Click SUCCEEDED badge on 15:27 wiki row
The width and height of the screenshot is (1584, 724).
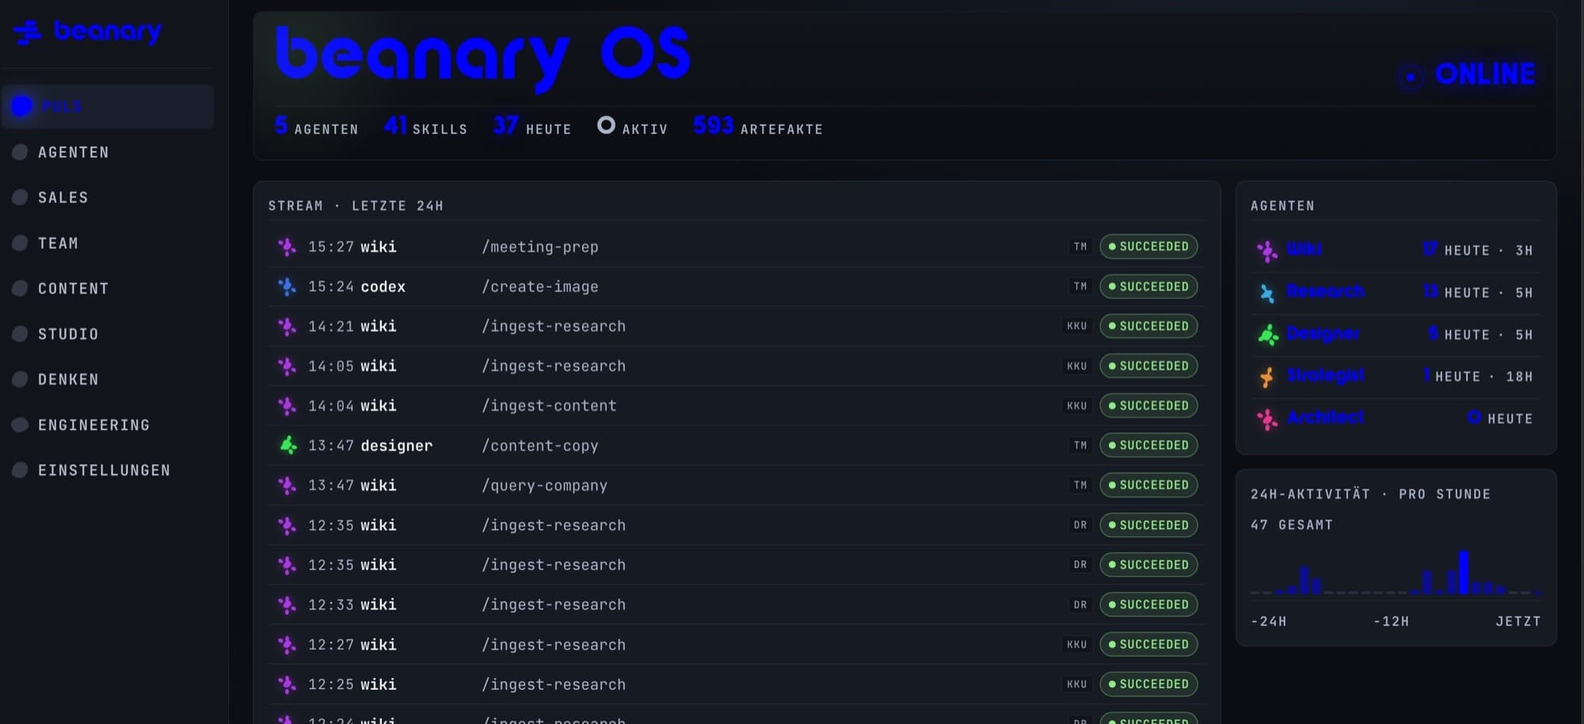(1148, 246)
